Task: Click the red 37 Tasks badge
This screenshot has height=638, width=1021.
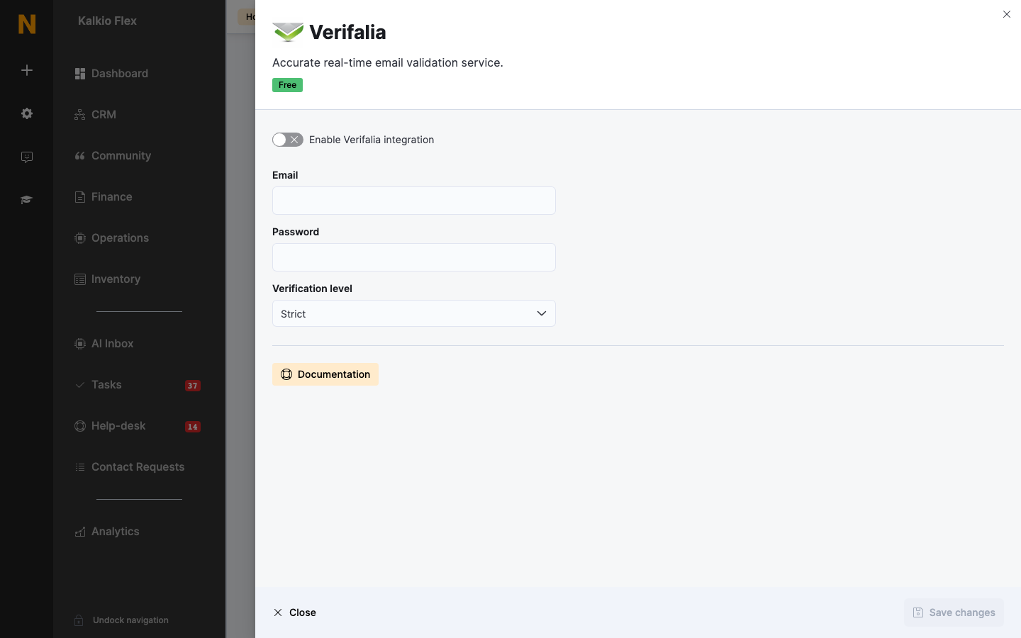Action: [193, 386]
